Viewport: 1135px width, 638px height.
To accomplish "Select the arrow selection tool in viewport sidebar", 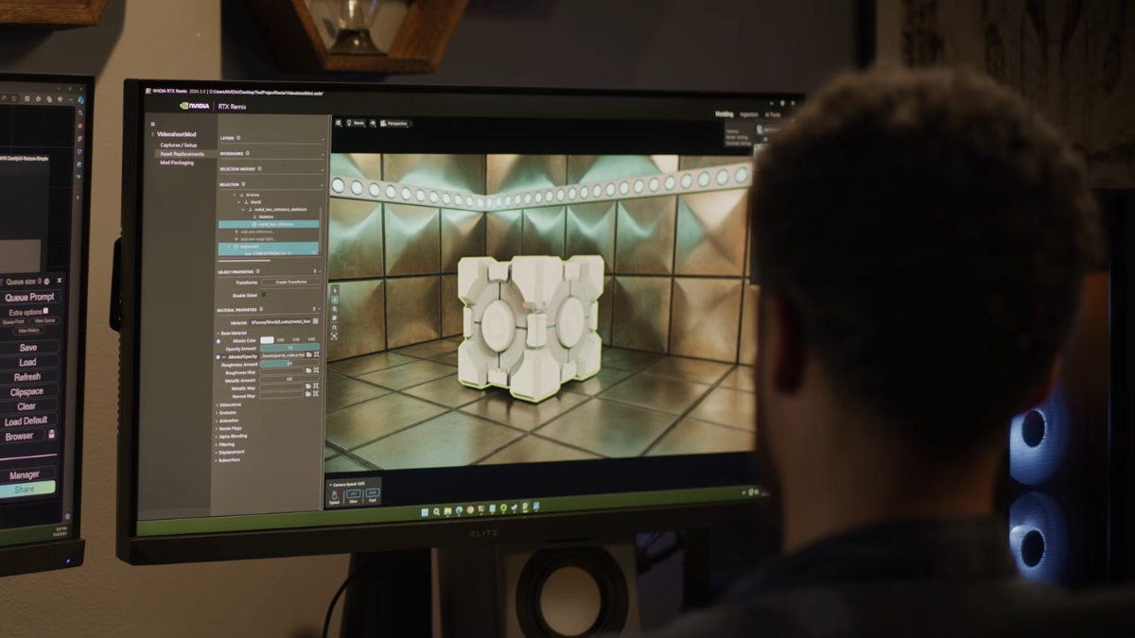I will click(335, 290).
